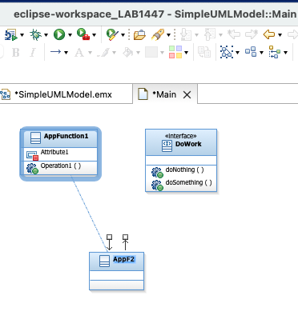The image size is (298, 335).
Task: Open dropdown next to yellow back arrow
Action: [280, 35]
